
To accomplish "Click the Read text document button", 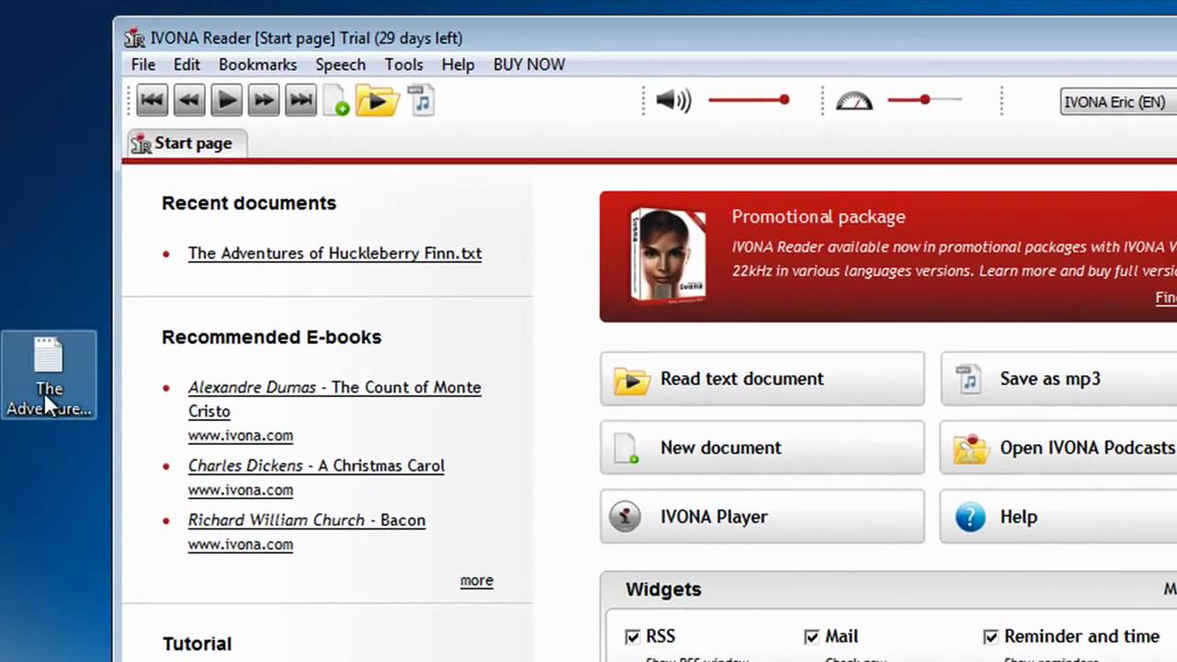I will pyautogui.click(x=761, y=379).
